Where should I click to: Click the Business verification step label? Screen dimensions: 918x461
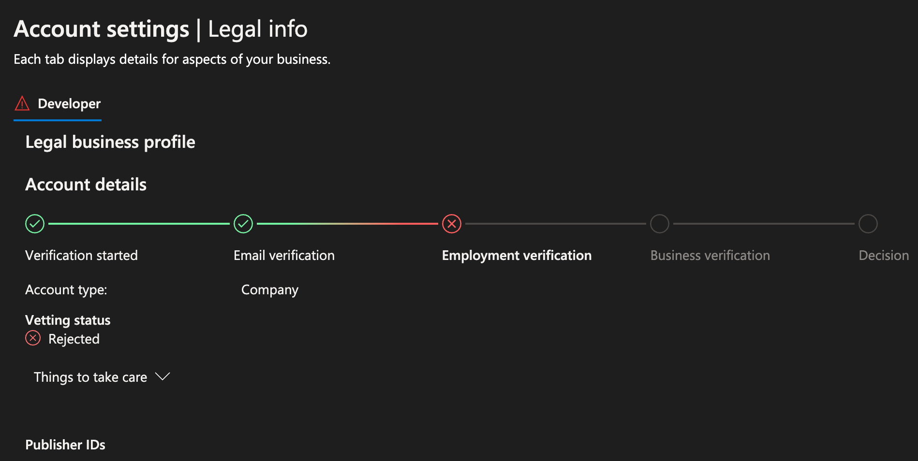coord(710,255)
